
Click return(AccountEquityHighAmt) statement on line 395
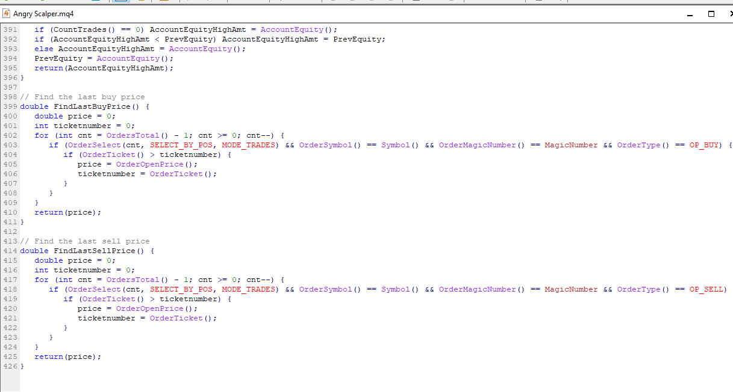(x=104, y=68)
